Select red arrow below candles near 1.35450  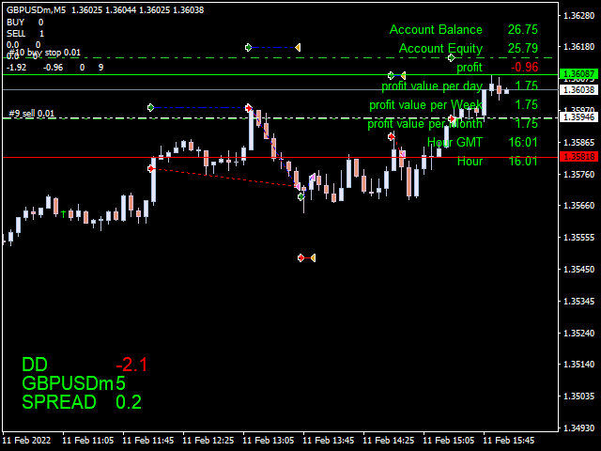pos(301,257)
